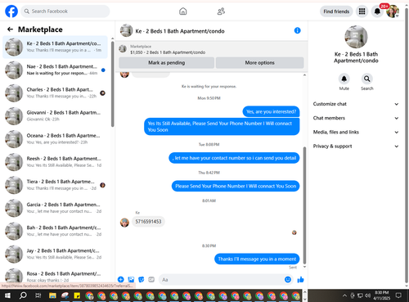Click Ke's profile avatar beside 5716591453

tap(124, 223)
